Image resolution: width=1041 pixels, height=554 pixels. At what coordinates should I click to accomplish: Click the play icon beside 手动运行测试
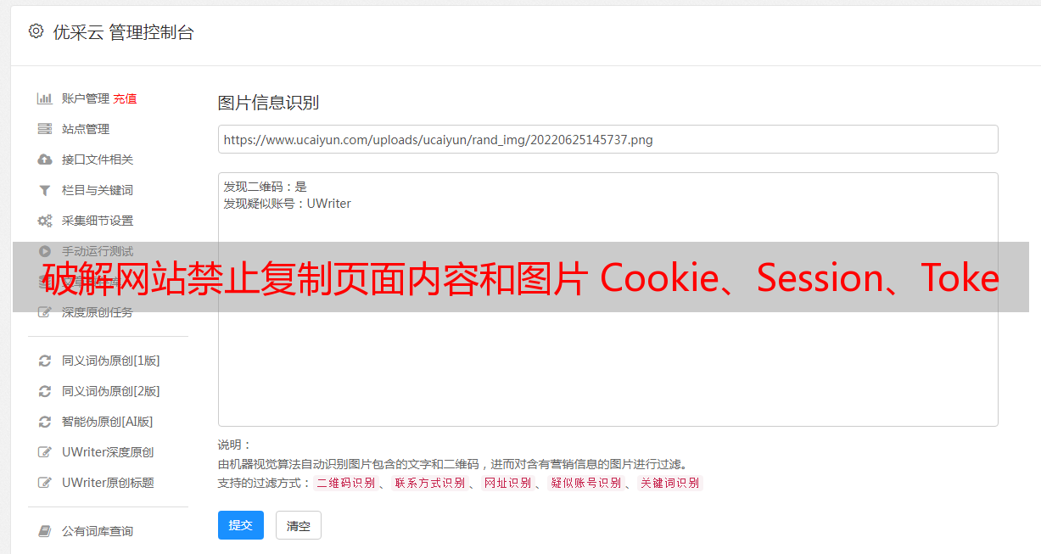(x=45, y=251)
